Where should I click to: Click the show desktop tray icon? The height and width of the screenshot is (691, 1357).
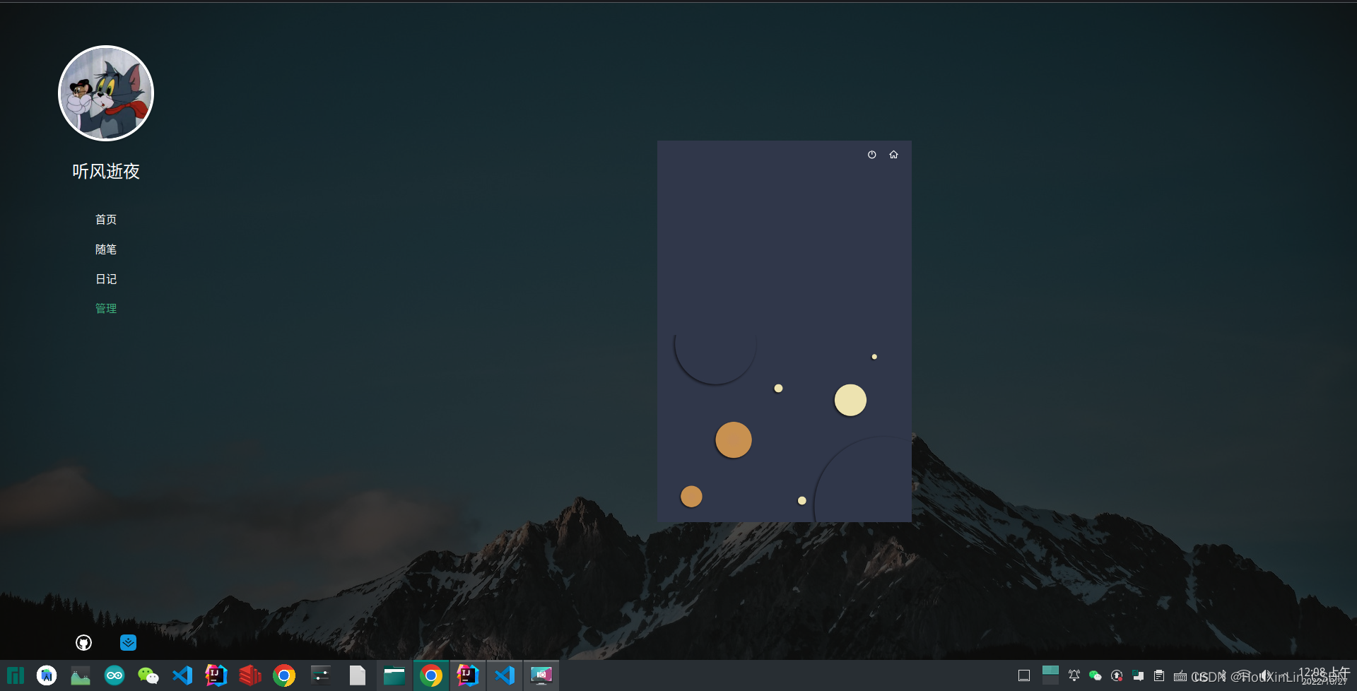tap(1024, 675)
